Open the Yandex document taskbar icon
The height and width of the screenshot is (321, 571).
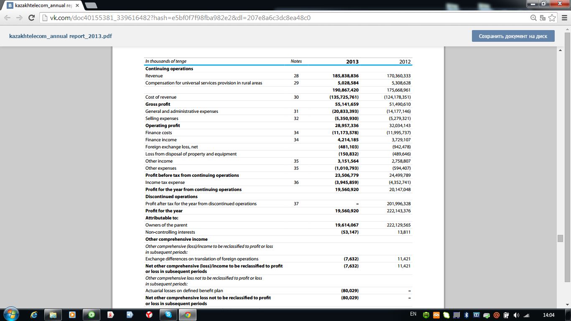(111, 314)
